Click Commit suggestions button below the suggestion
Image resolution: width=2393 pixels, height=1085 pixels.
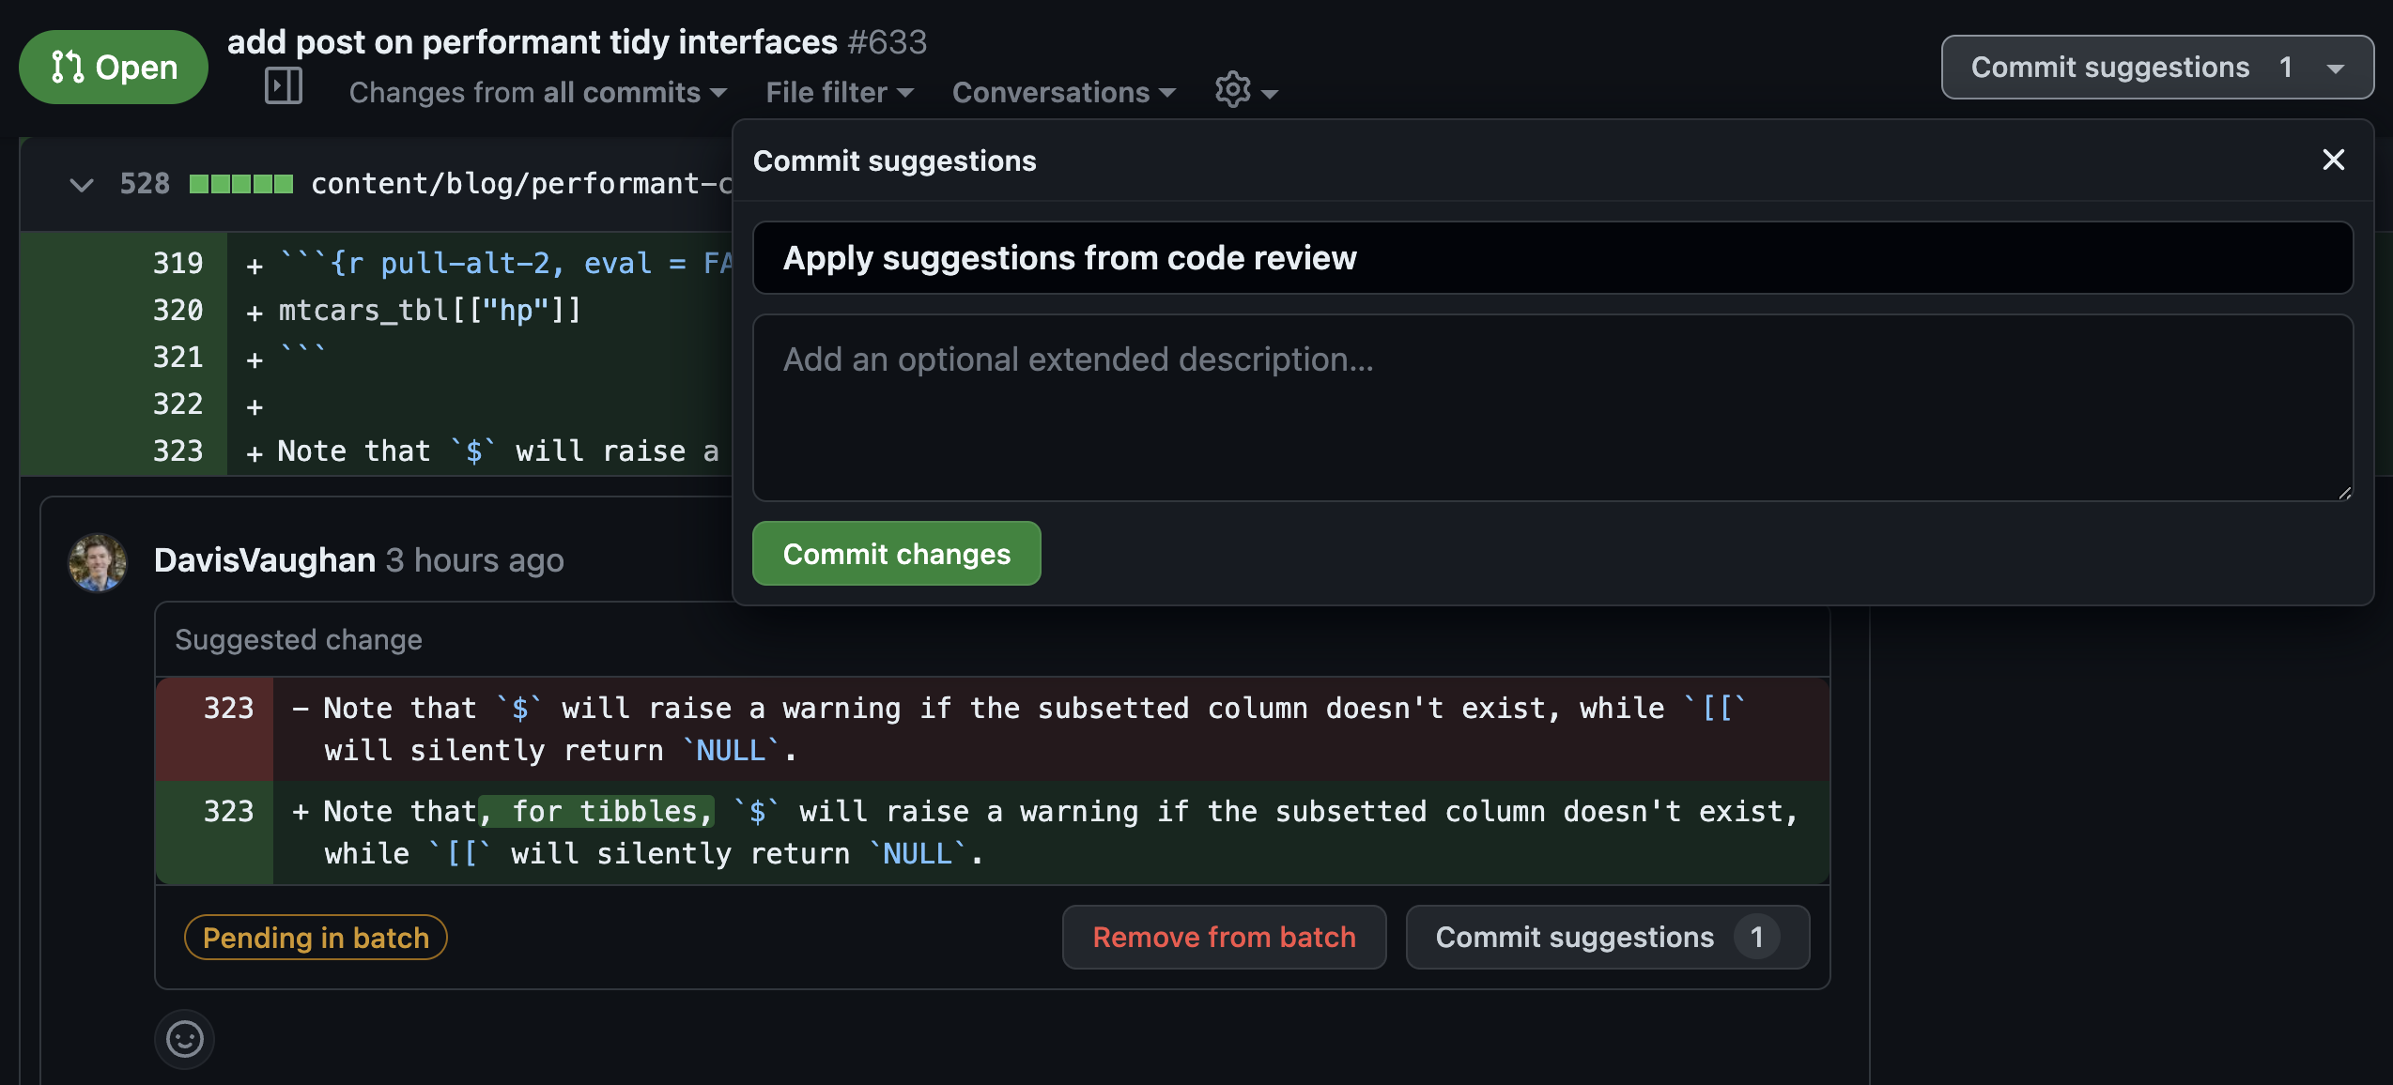click(x=1607, y=937)
